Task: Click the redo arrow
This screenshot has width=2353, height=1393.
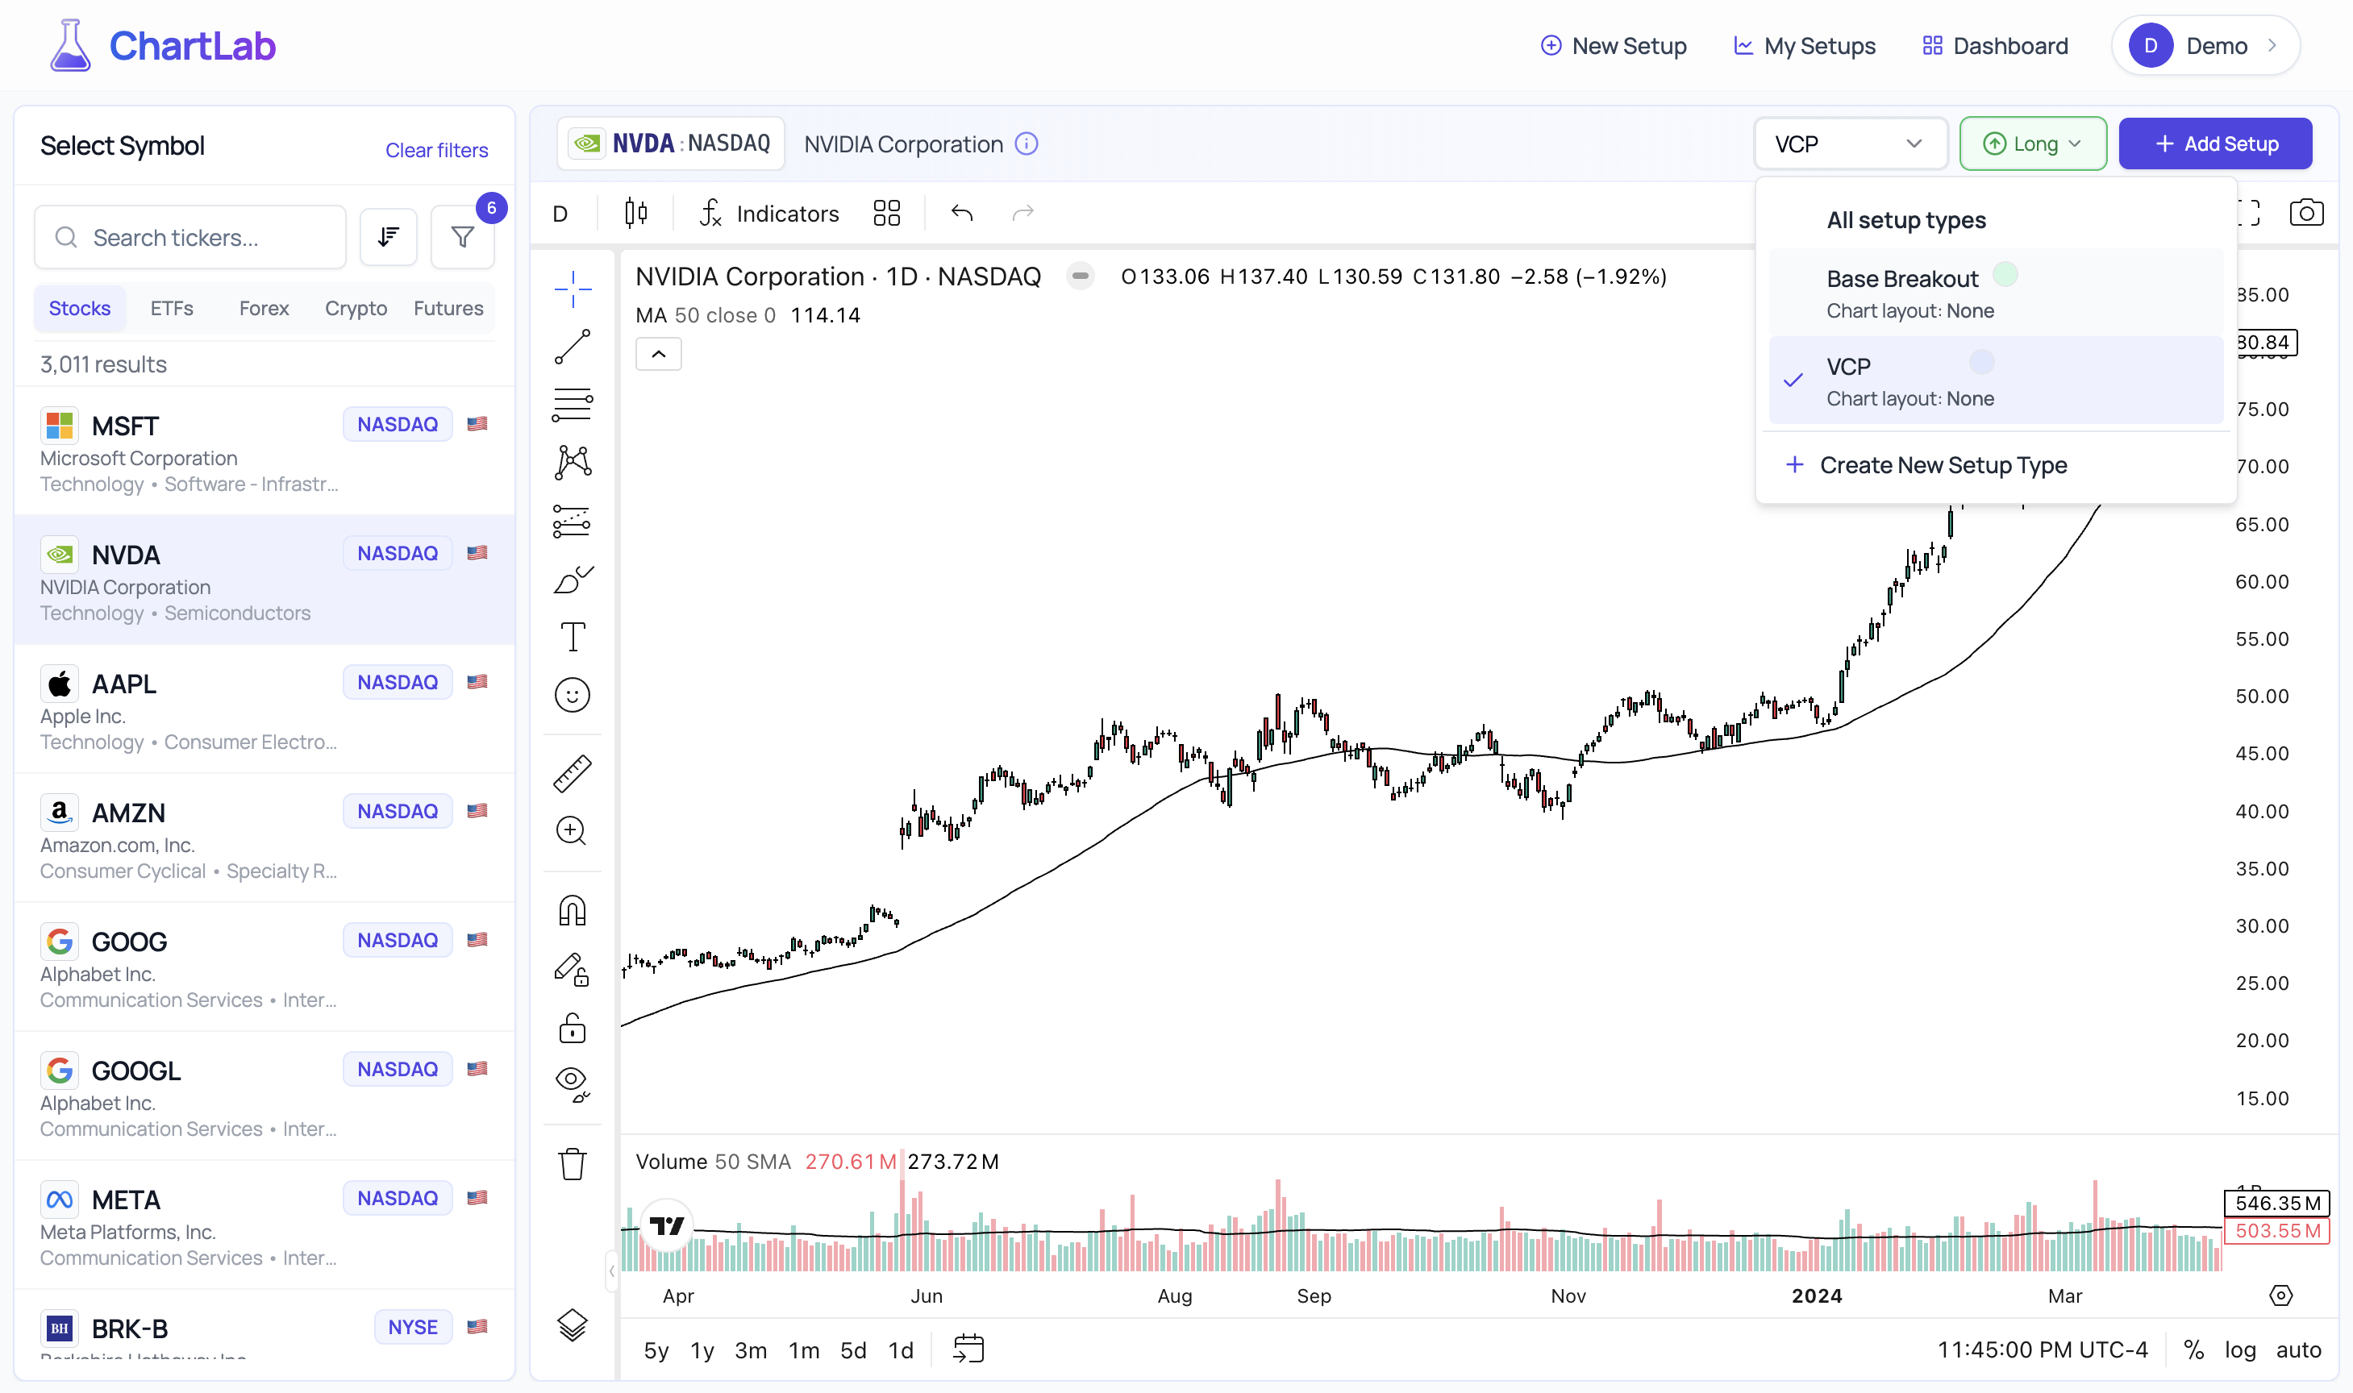Action: pyautogui.click(x=1022, y=213)
